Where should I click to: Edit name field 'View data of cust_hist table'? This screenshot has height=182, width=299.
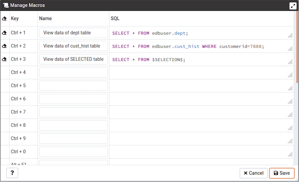click(73, 46)
